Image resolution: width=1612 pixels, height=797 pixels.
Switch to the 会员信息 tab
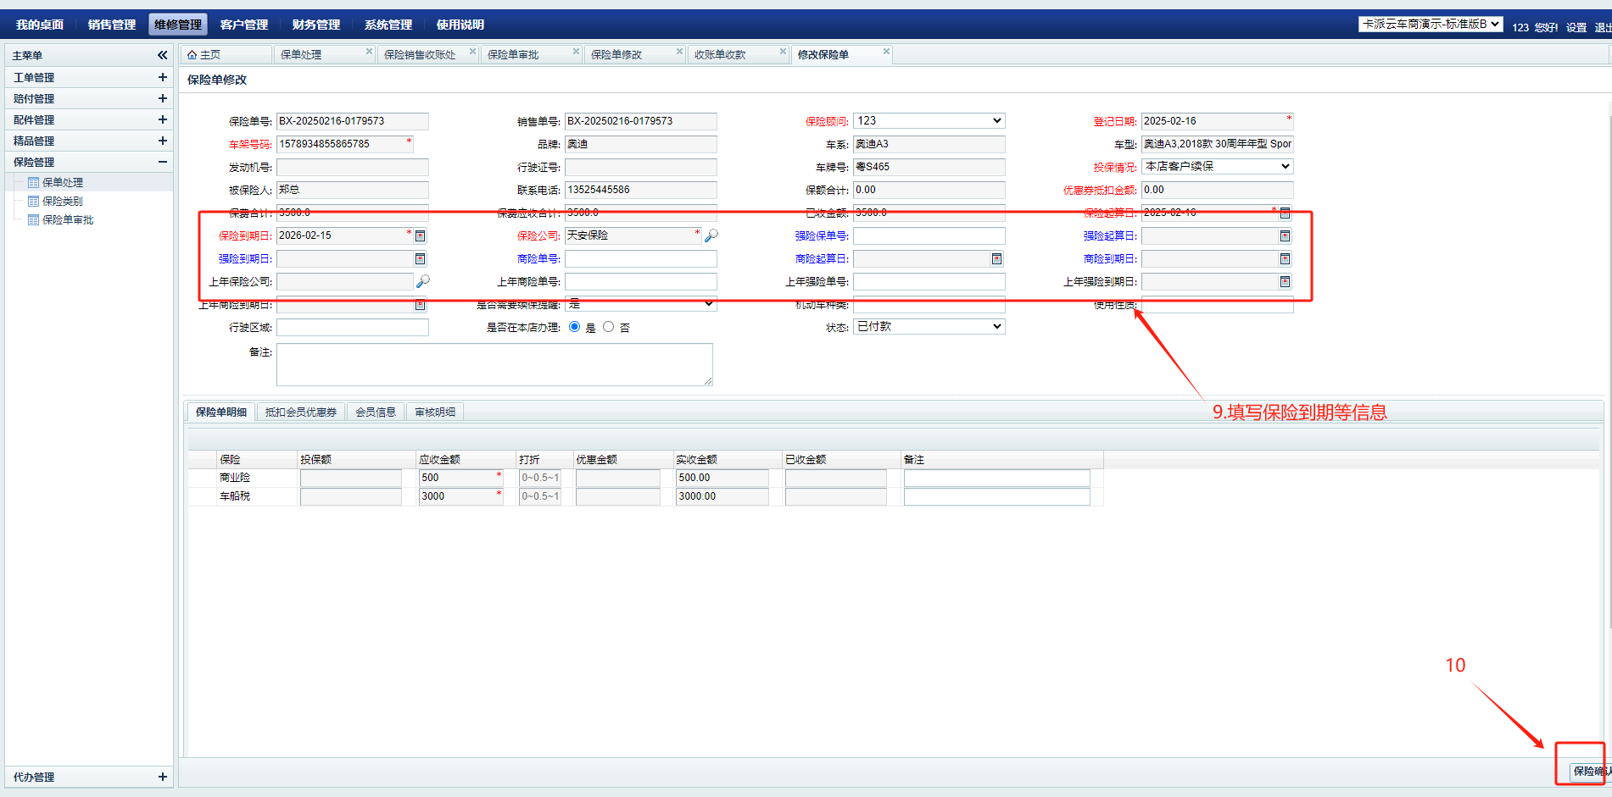pyautogui.click(x=375, y=412)
